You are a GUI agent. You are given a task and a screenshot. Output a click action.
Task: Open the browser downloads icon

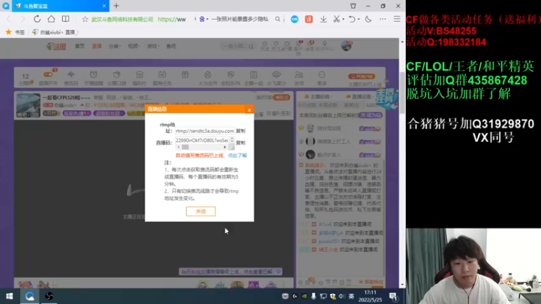[323, 20]
